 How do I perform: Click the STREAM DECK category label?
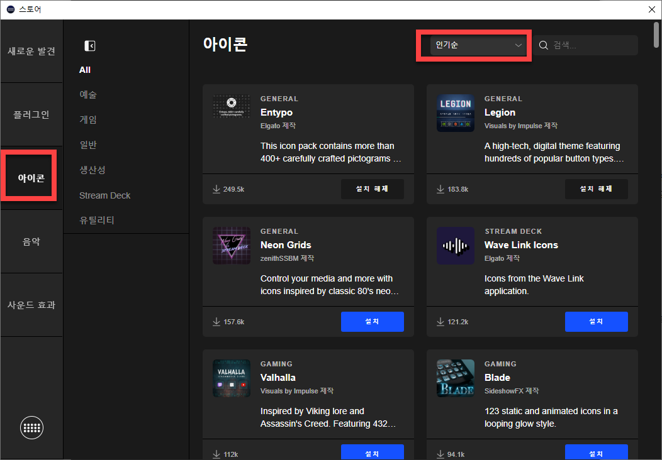tap(513, 231)
